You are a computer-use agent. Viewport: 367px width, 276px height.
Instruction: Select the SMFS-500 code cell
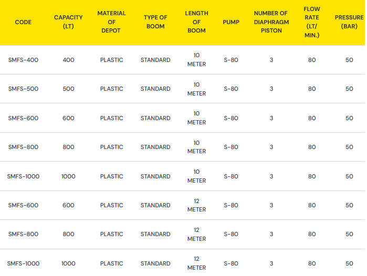tap(23, 89)
